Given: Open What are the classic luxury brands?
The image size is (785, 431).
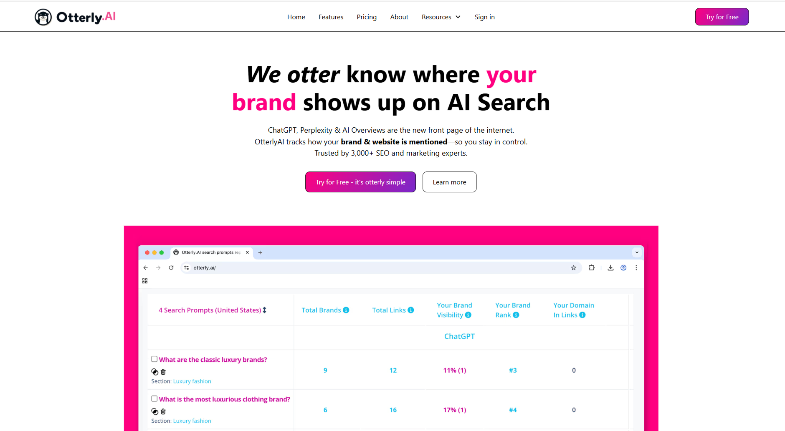Looking at the screenshot, I should click(x=213, y=360).
